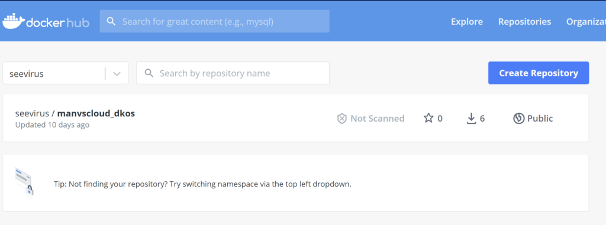The height and width of the screenshot is (225, 606).
Task: Go to the Repositories nav item
Action: coord(524,22)
